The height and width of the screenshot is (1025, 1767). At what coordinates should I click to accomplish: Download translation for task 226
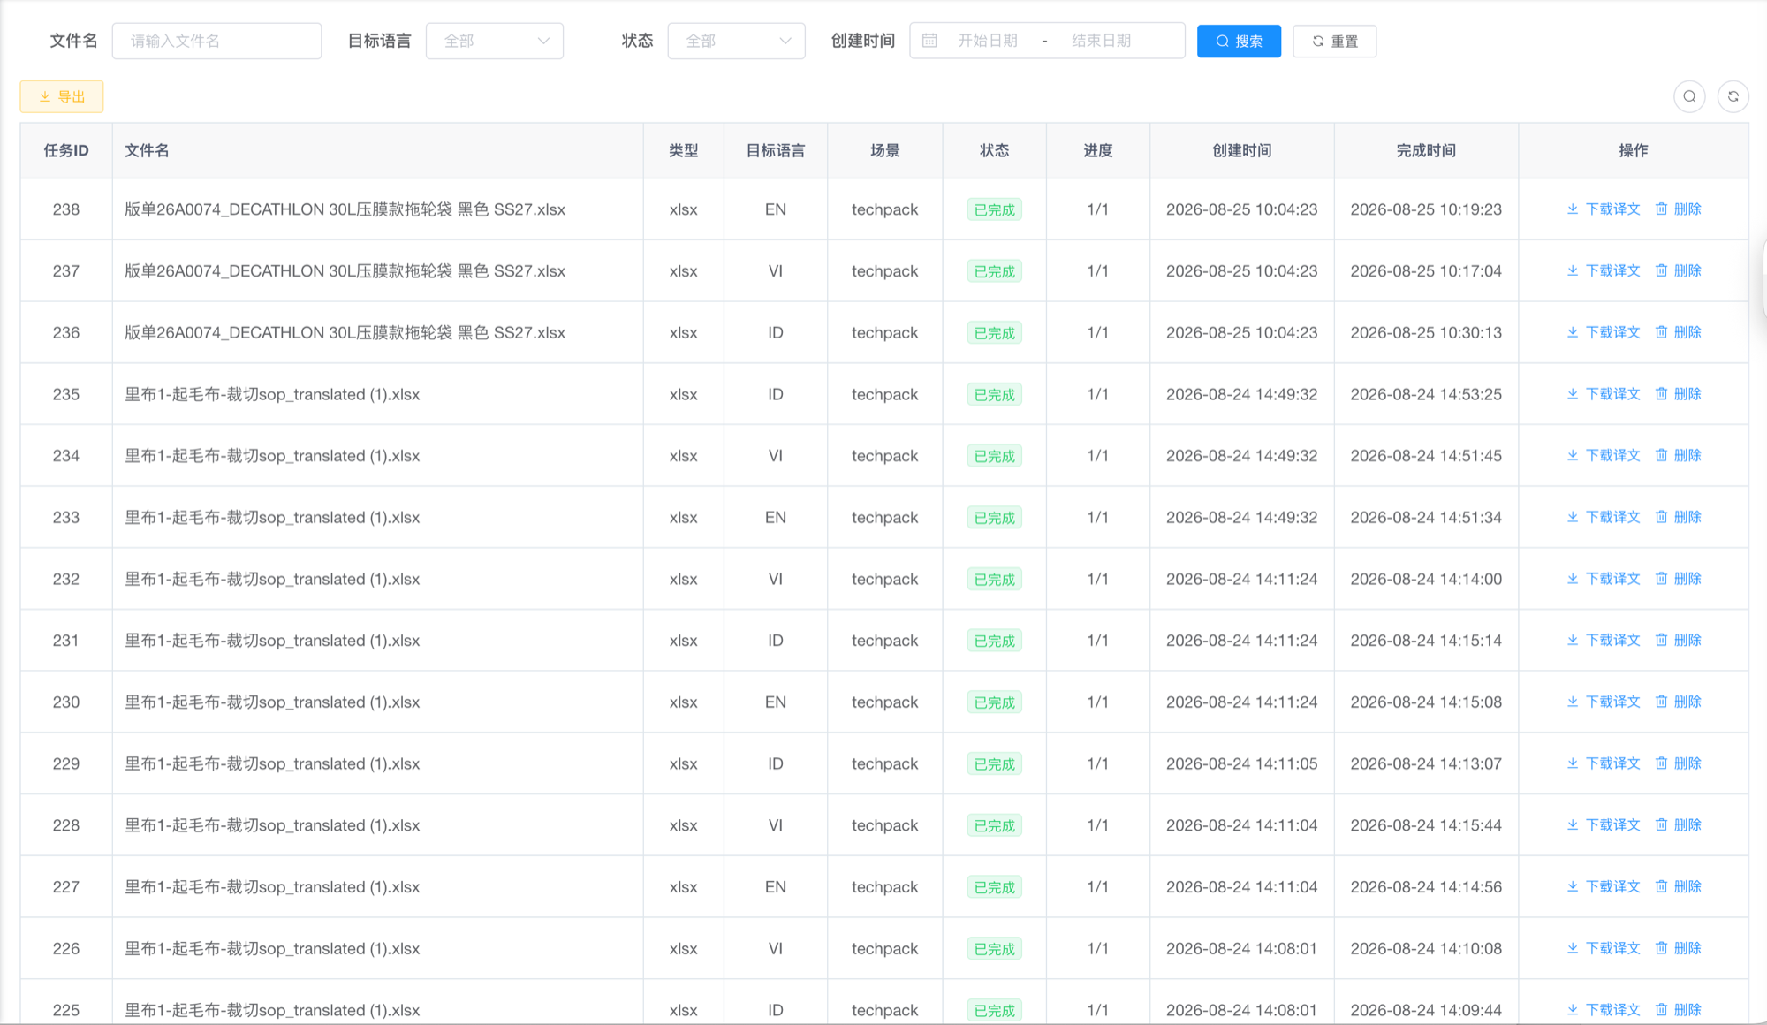1603,948
